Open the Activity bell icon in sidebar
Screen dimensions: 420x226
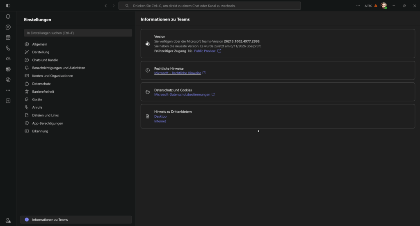[8, 16]
